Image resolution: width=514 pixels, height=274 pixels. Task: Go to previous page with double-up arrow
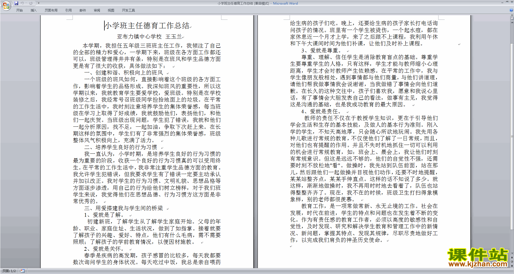click(x=512, y=257)
